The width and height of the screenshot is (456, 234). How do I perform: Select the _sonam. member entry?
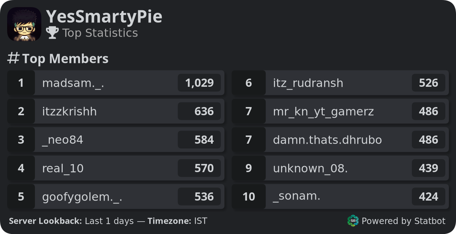(340, 197)
